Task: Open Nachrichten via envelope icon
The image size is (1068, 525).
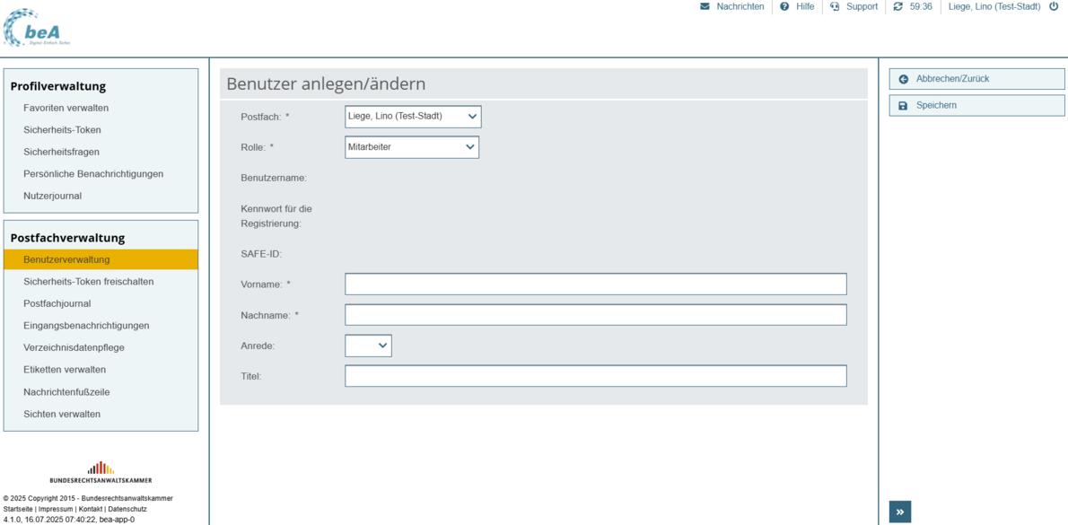Action: click(x=705, y=6)
